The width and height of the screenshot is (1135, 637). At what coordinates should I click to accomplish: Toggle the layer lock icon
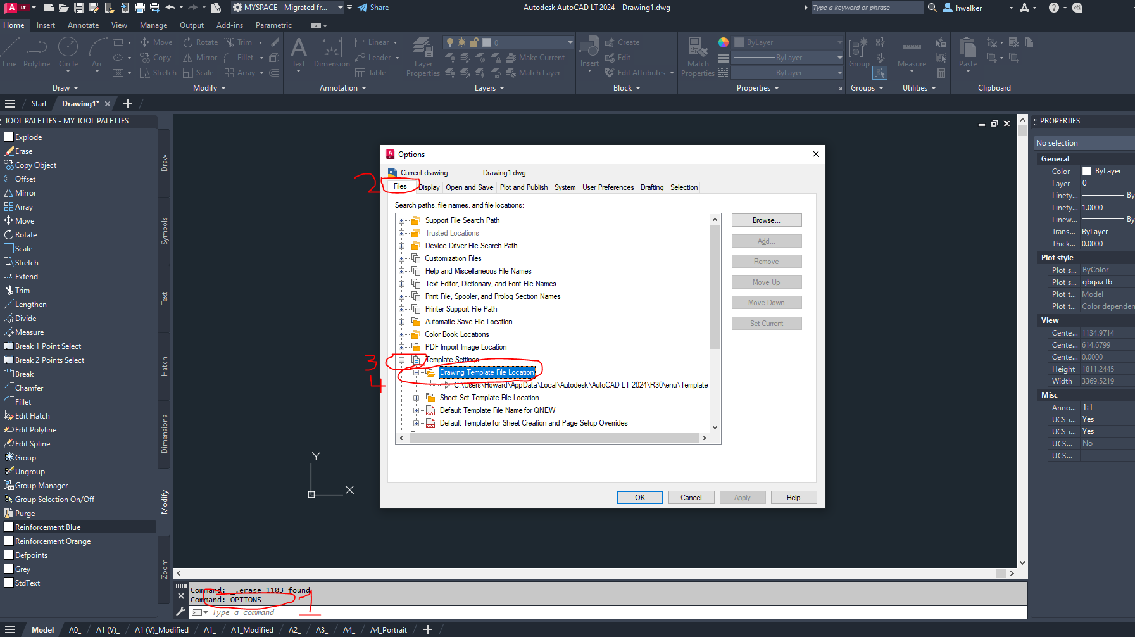(473, 42)
